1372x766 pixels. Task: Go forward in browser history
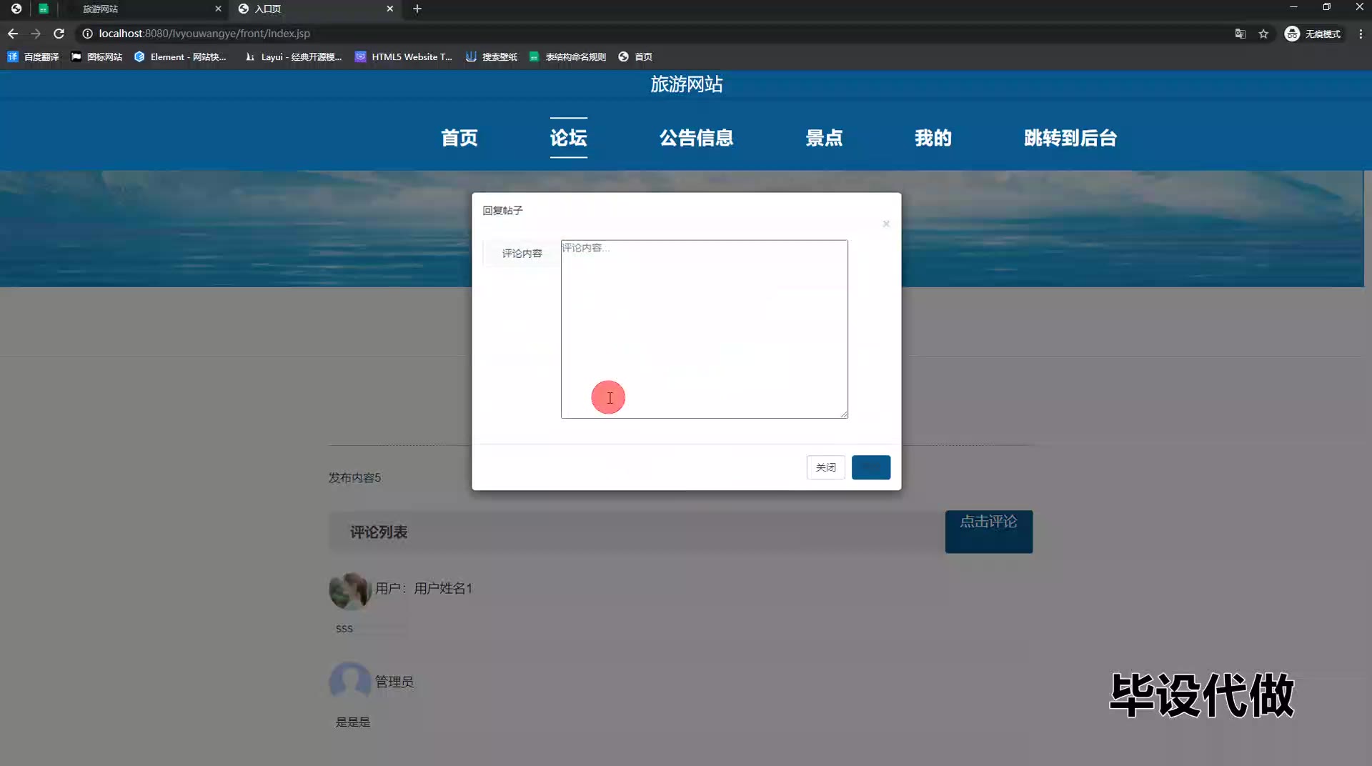click(36, 34)
